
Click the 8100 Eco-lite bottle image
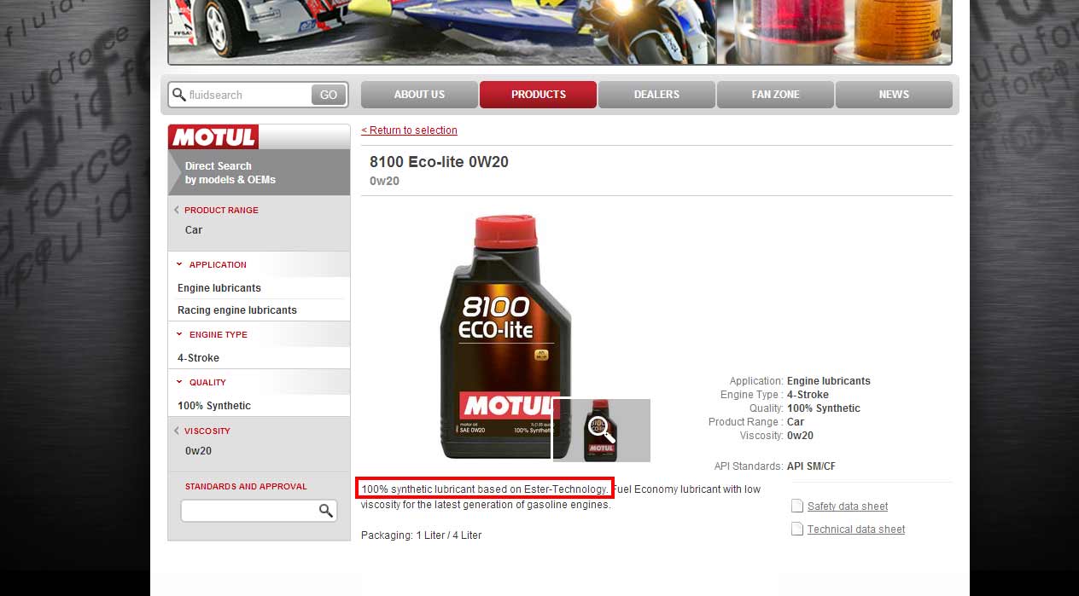[506, 337]
